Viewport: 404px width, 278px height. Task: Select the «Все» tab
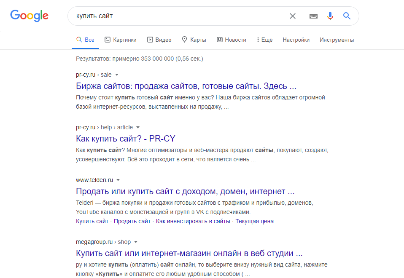[x=85, y=40]
